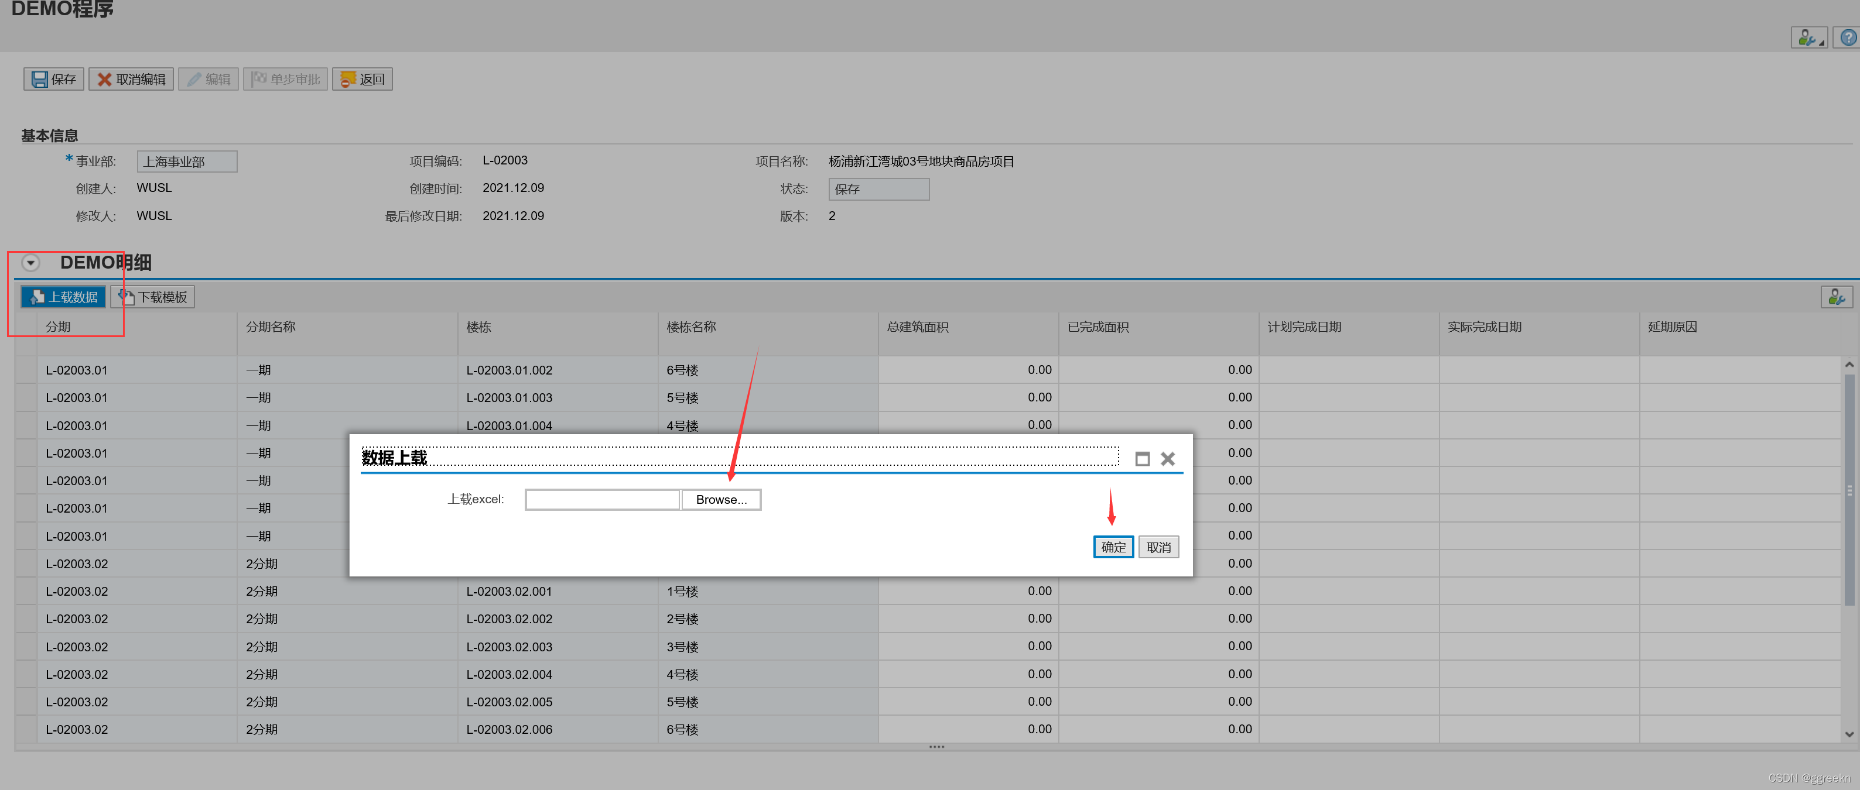This screenshot has height=790, width=1860.
Task: Click the 状态 field showing 保存
Action: click(x=878, y=189)
